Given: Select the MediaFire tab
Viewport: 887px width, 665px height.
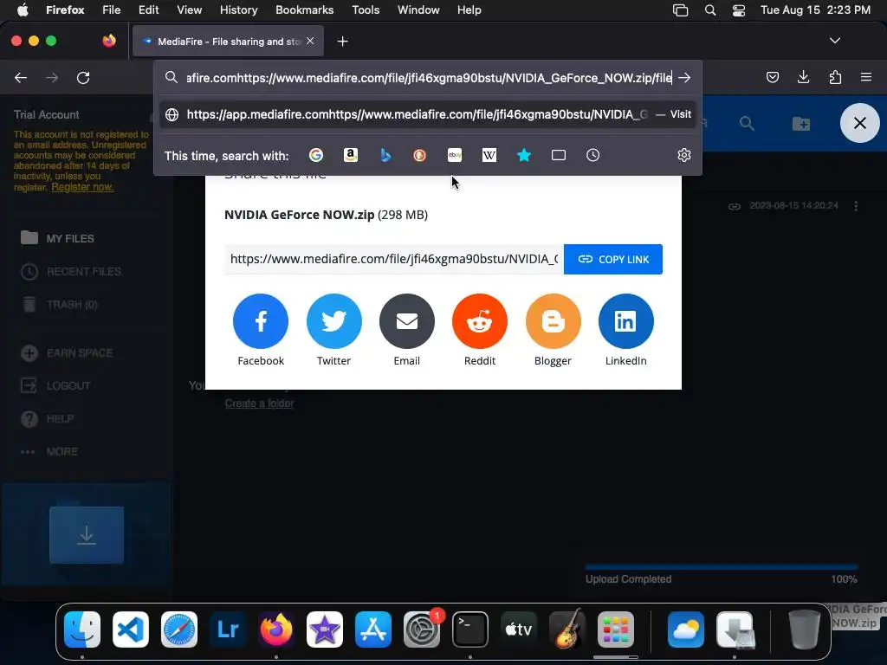Looking at the screenshot, I should pyautogui.click(x=229, y=42).
